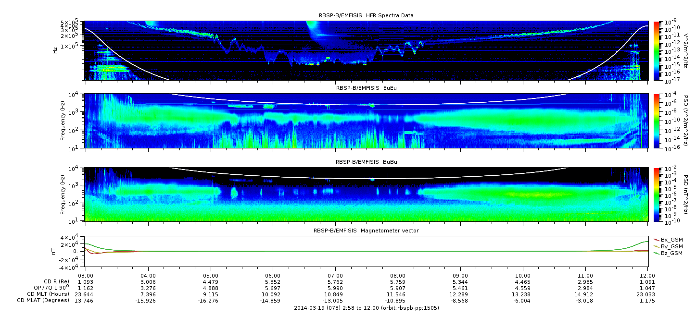
Task: Click the 2014-03-19 date range footer text
Action: pos(366,308)
